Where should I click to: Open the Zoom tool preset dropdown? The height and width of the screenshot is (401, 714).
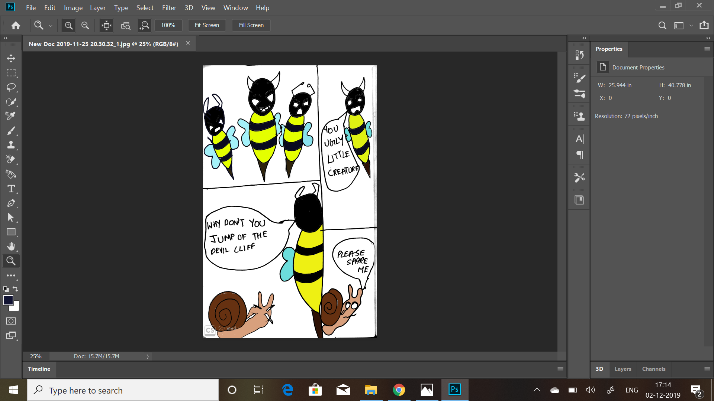pyautogui.click(x=51, y=26)
